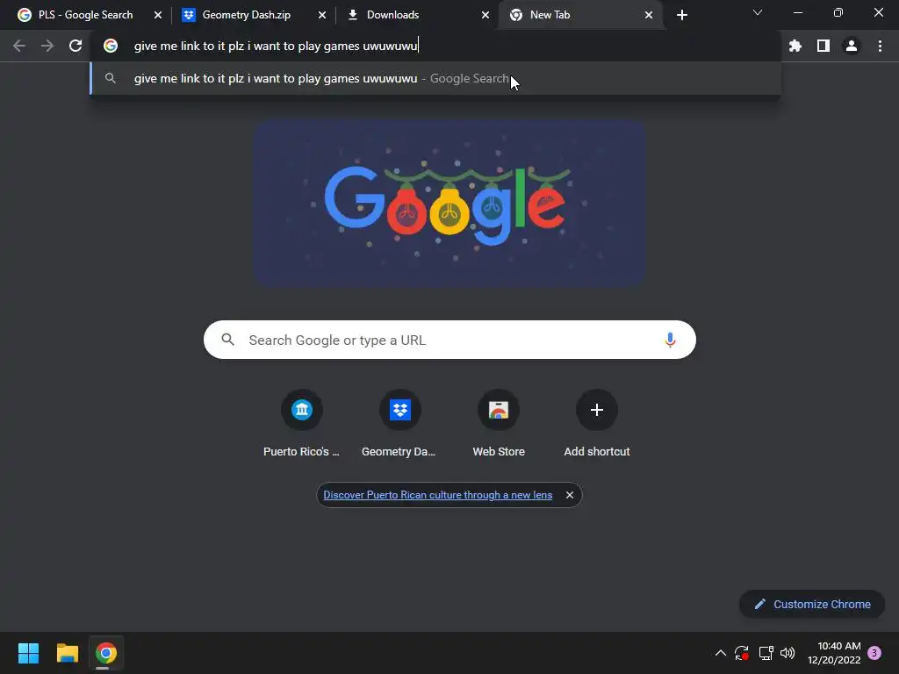Click the suggestion row search magnifier icon
Image resolution: width=899 pixels, height=674 pixels.
point(111,78)
